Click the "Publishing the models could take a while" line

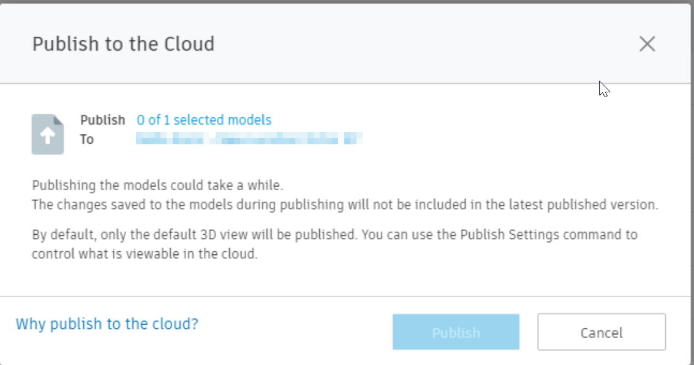(158, 185)
